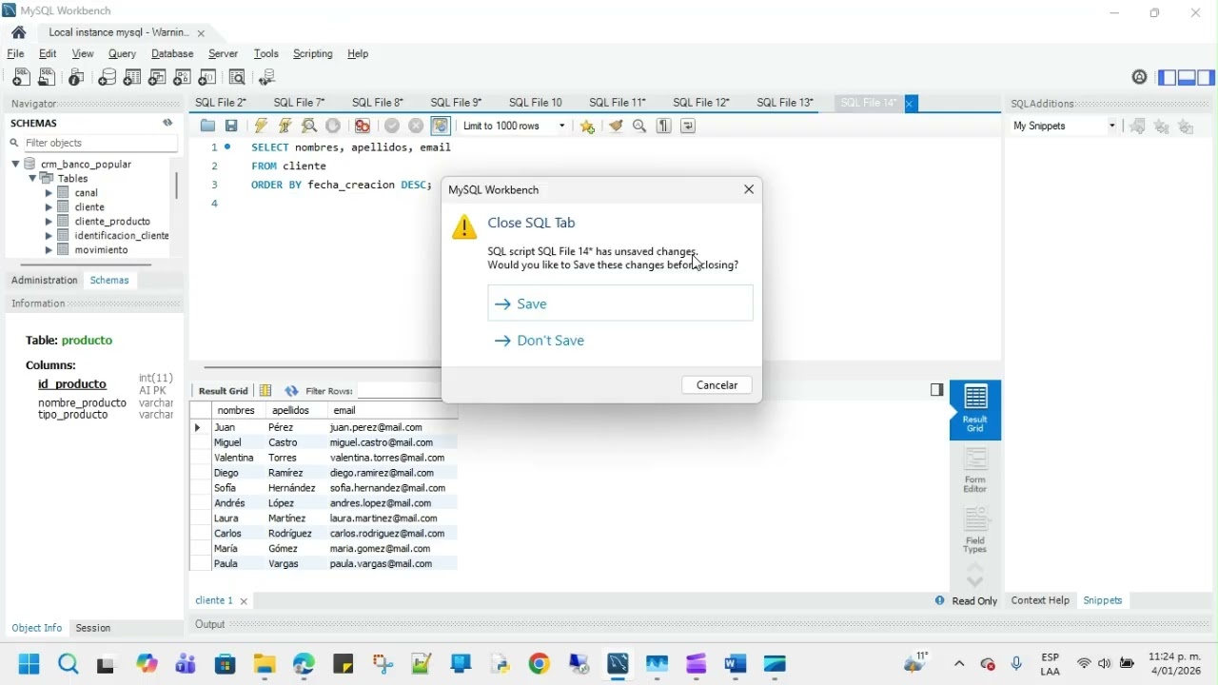
Task: Expand the canal table node
Action: pos(49,192)
